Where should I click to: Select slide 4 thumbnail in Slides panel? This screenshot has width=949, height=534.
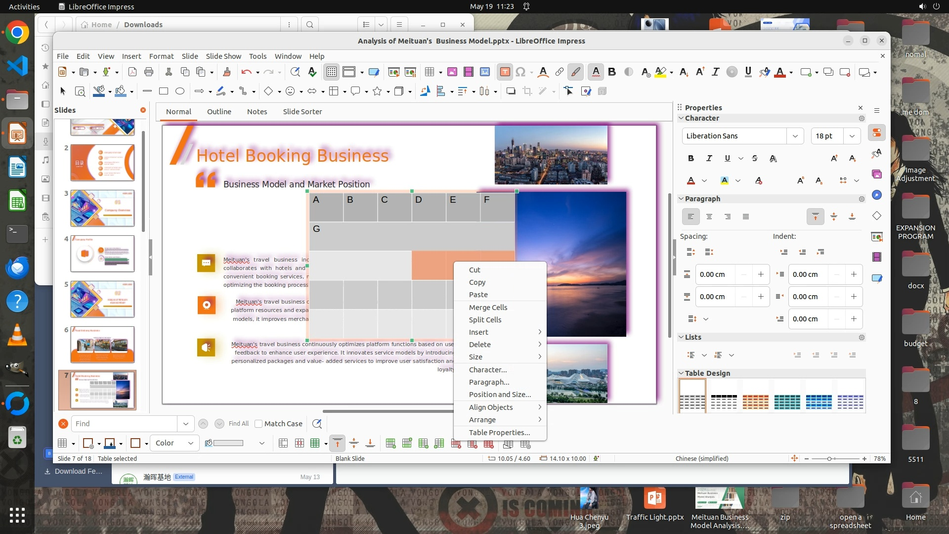[102, 254]
